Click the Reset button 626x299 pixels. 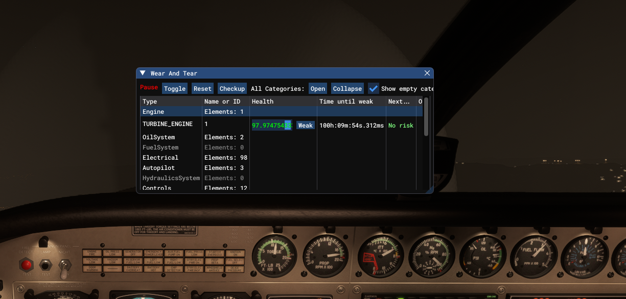tap(202, 88)
